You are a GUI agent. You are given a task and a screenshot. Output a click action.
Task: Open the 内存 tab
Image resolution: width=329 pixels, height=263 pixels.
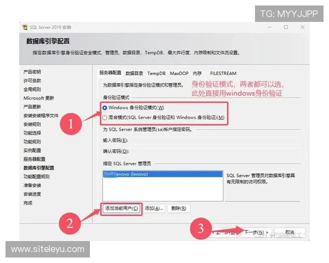pos(197,73)
